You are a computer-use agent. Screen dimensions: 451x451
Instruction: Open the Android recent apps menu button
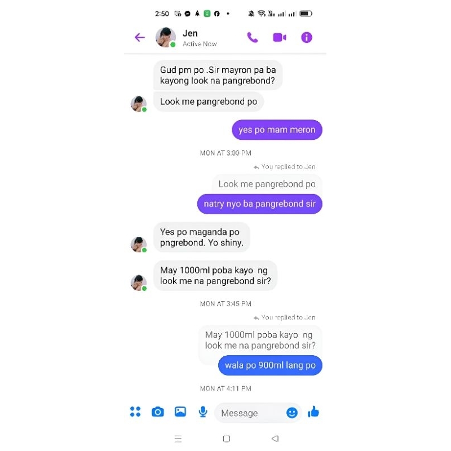(x=178, y=439)
